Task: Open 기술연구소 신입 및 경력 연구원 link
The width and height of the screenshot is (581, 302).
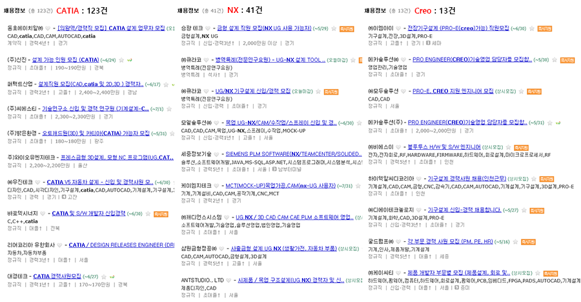Action: [96, 109]
